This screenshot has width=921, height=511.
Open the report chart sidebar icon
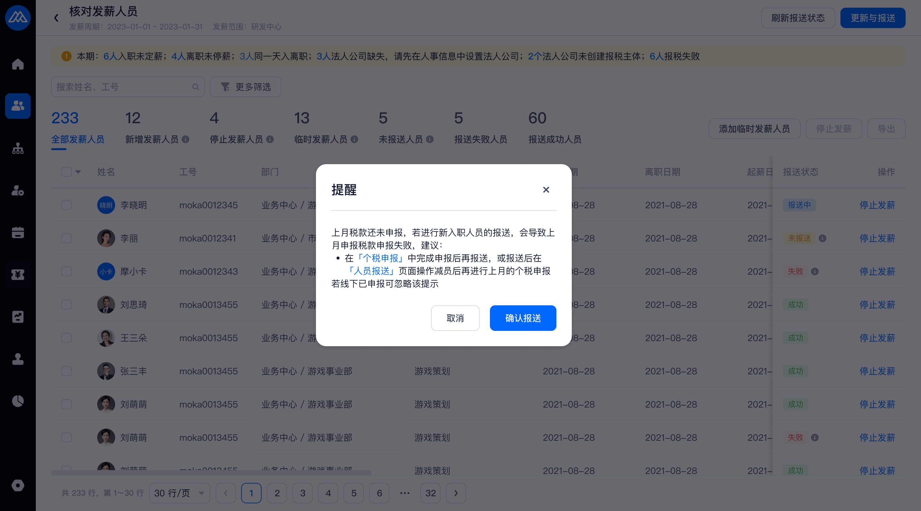(18, 317)
